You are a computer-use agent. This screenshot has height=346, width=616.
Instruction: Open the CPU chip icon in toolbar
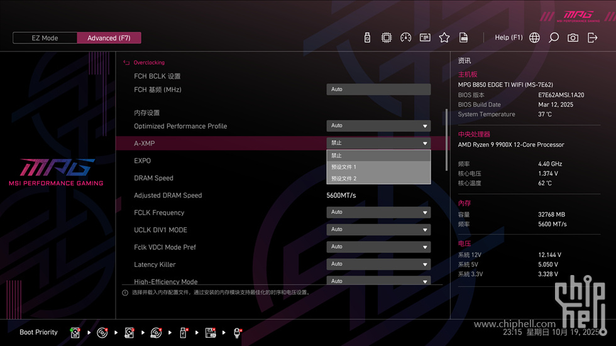click(x=387, y=38)
